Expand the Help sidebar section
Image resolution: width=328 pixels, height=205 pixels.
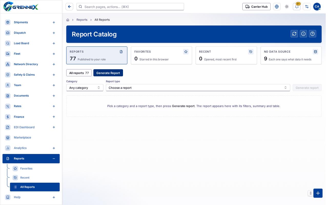pyautogui.click(x=54, y=197)
